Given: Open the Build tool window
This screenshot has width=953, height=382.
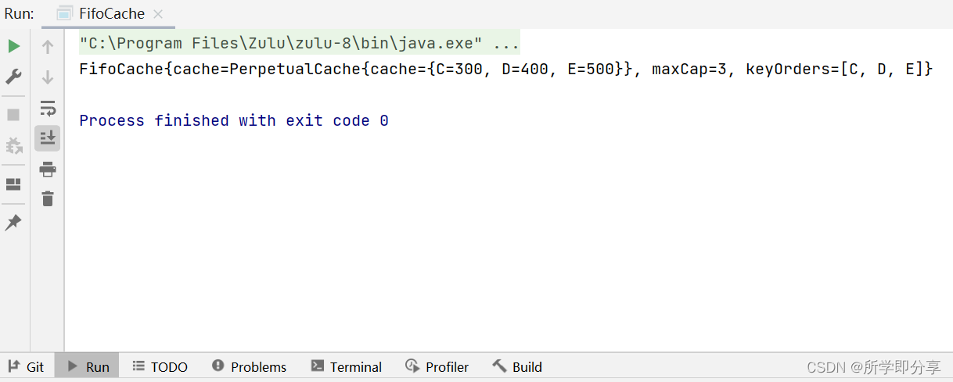Looking at the screenshot, I should pyautogui.click(x=517, y=366).
